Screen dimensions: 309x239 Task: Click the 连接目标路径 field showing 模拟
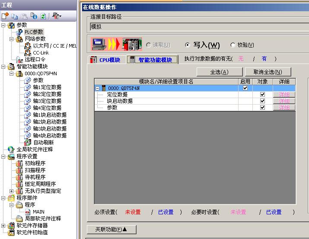pyautogui.click(x=199, y=26)
